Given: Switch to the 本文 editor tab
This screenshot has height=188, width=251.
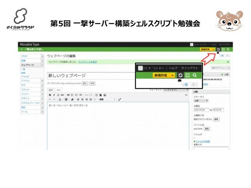Looking at the screenshot, I should (x=51, y=90).
